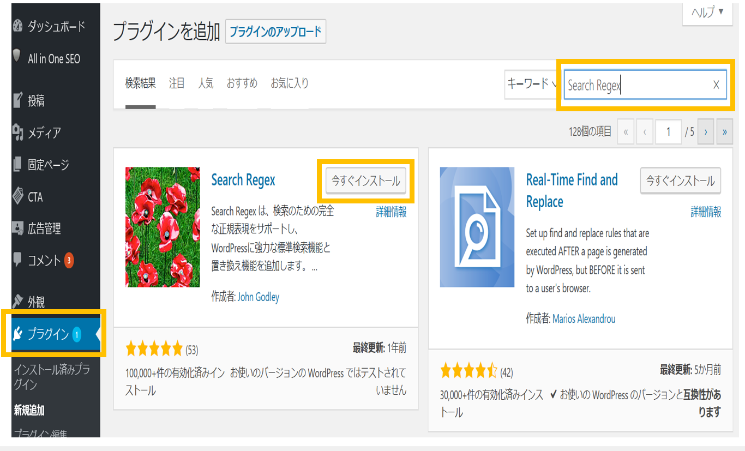Screen dimensions: 745x451
Task: Click the プラグイン update badge 1
Action: pyautogui.click(x=76, y=334)
